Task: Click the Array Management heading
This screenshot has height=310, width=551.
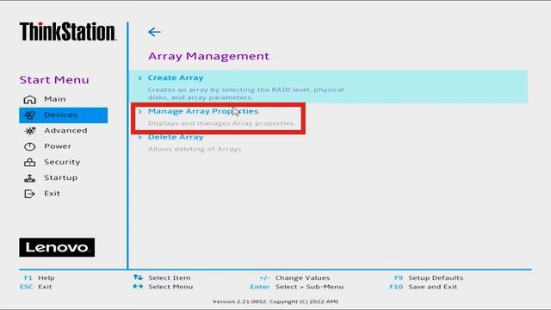Action: (208, 56)
